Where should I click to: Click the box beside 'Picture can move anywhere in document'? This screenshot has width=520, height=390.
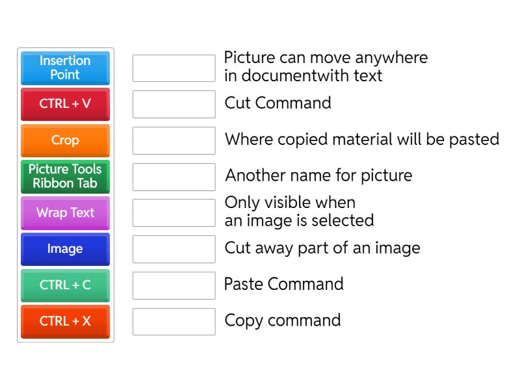pyautogui.click(x=174, y=67)
